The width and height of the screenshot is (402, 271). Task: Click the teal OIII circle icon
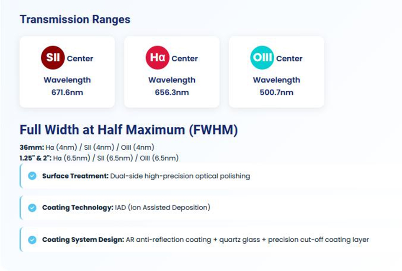(262, 58)
